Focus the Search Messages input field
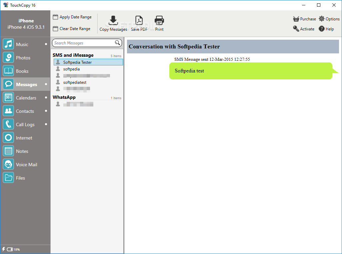 [87, 43]
